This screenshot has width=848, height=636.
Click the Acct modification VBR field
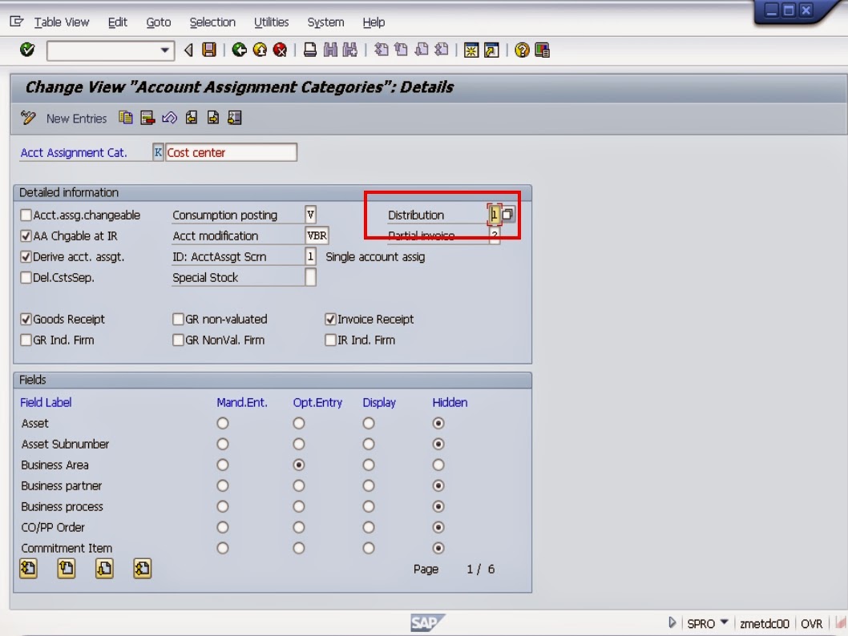coord(317,235)
